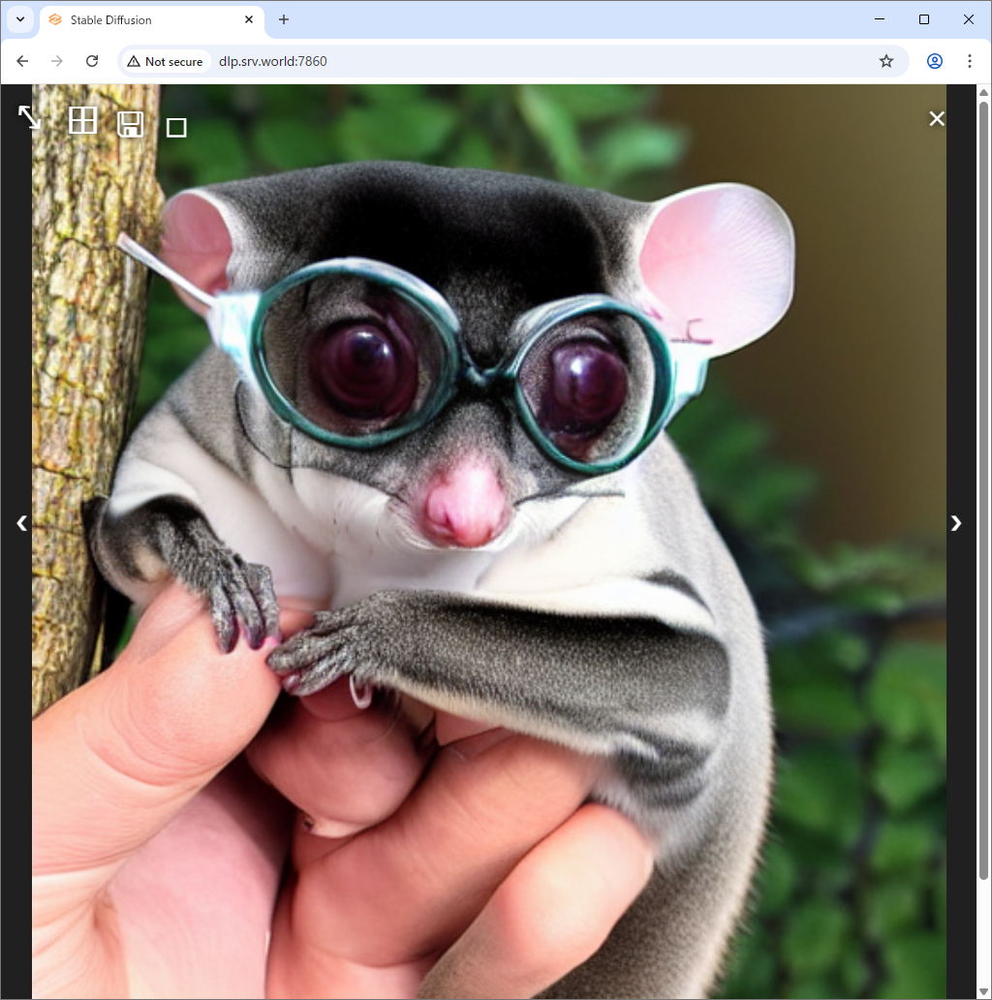
Task: Click the Not secure site info chip
Action: (x=165, y=61)
